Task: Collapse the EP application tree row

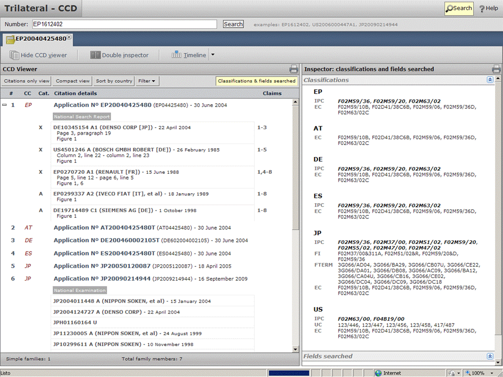Action: (x=5, y=105)
